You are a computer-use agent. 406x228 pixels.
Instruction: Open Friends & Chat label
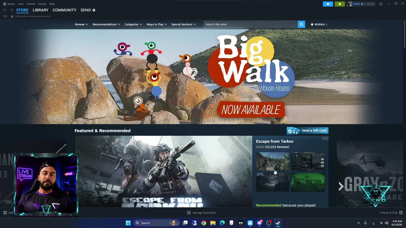(x=389, y=213)
